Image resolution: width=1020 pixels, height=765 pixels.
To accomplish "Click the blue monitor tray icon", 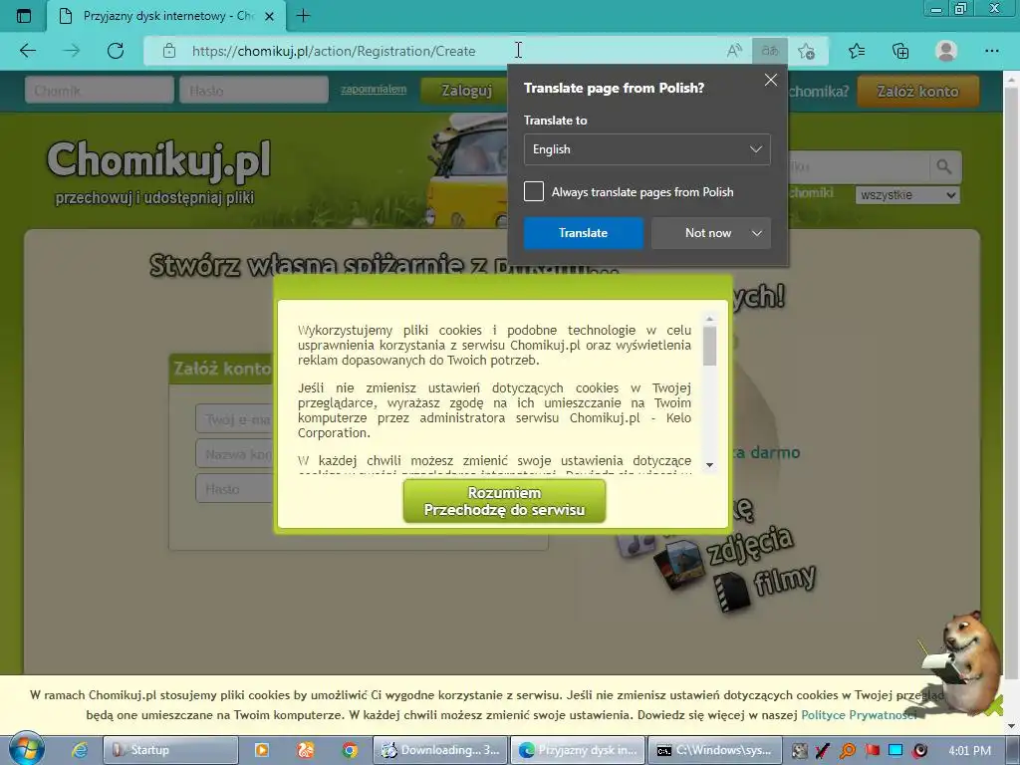I will tap(895, 750).
